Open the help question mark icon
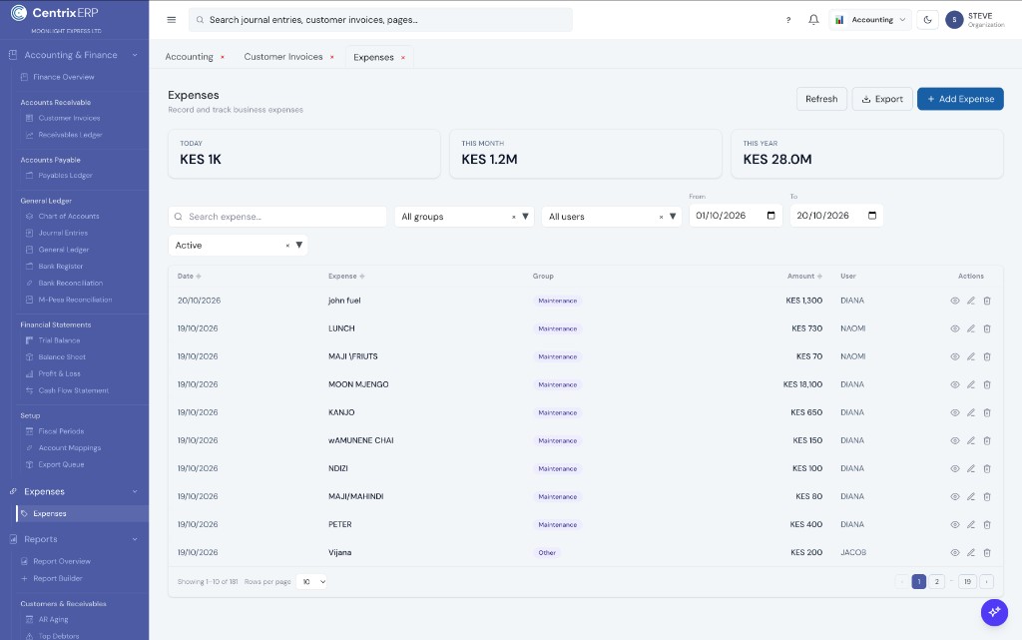1022x640 pixels. click(x=788, y=20)
